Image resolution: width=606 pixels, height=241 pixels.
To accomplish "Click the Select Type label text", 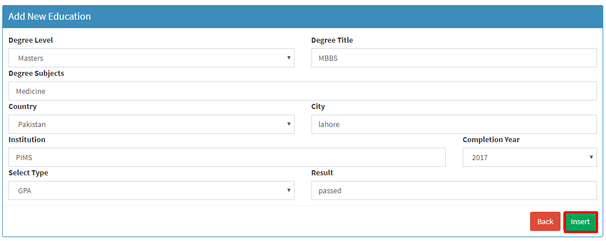I will [x=28, y=173].
